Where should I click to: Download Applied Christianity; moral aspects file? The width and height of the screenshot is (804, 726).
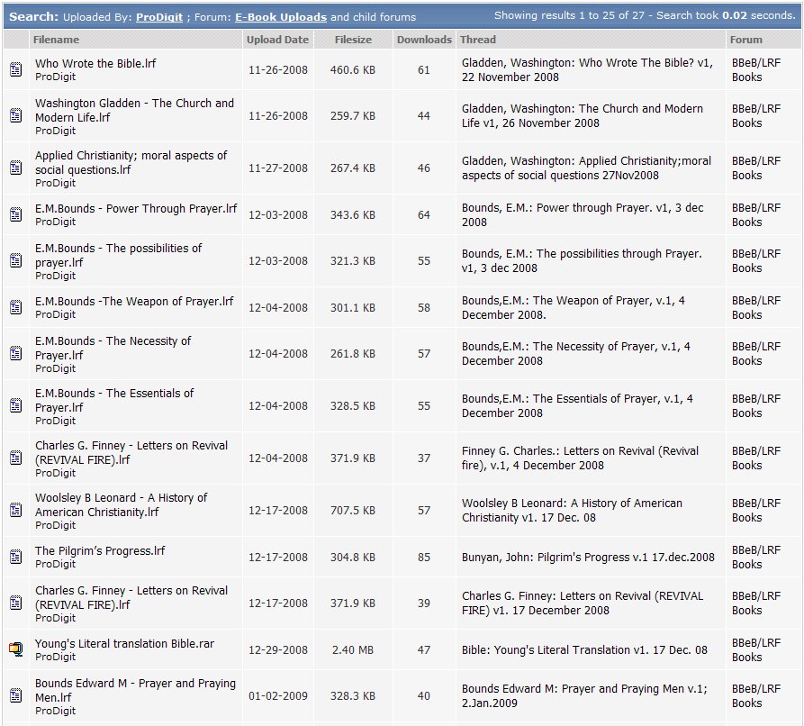[131, 163]
